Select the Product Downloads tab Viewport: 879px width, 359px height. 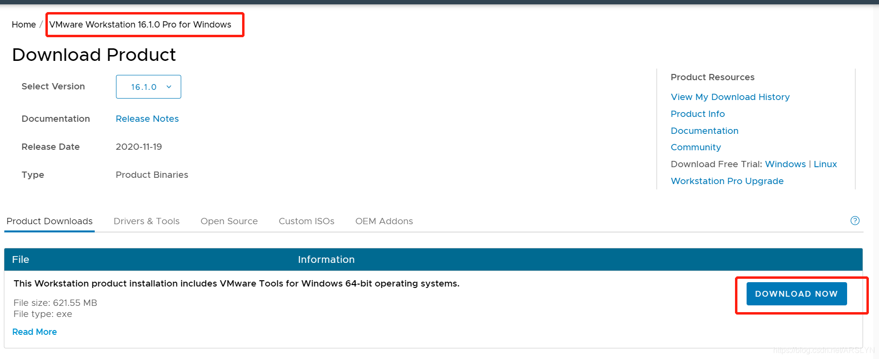point(49,221)
